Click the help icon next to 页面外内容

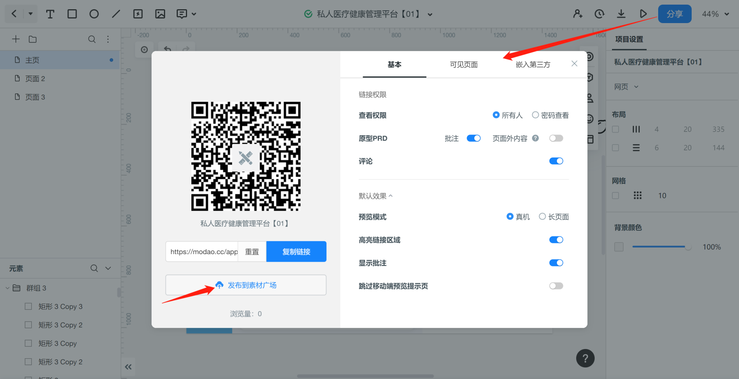click(x=535, y=138)
